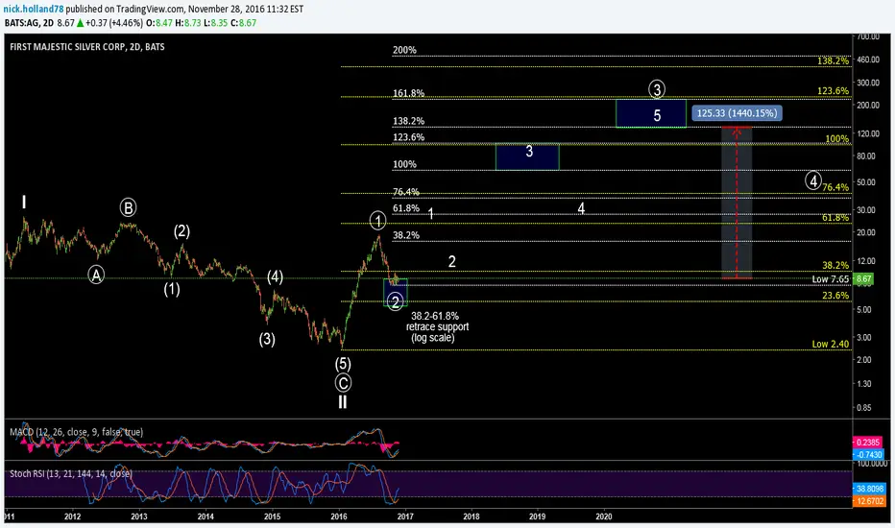The image size is (895, 528).
Task: Click the white 100% Fibonacci label
Action: pyautogui.click(x=404, y=164)
